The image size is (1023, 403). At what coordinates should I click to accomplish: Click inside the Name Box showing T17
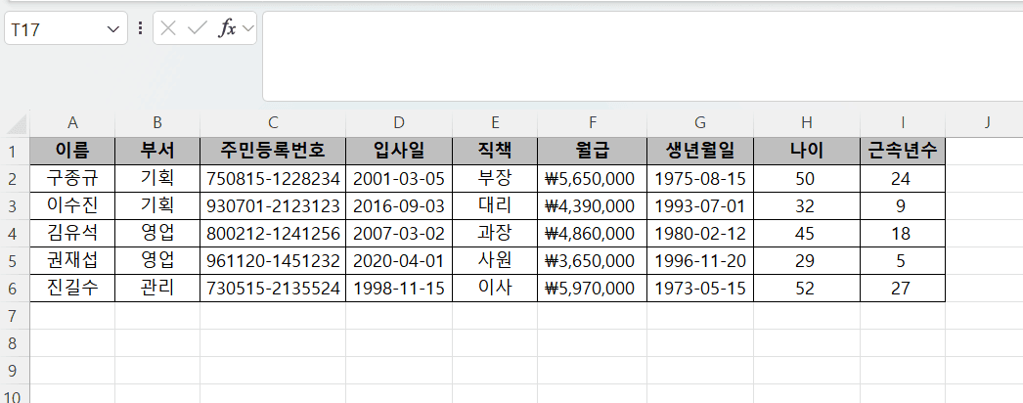tap(54, 29)
